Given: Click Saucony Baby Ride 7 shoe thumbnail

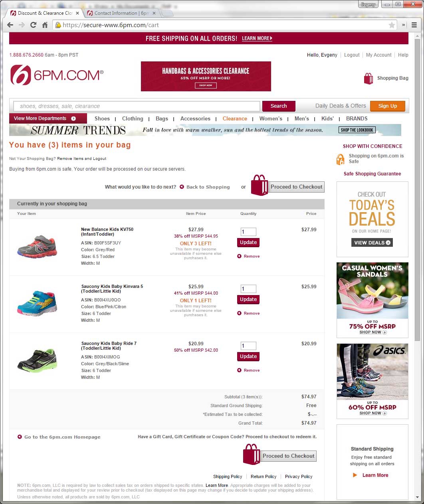Looking at the screenshot, I should pyautogui.click(x=37, y=360).
